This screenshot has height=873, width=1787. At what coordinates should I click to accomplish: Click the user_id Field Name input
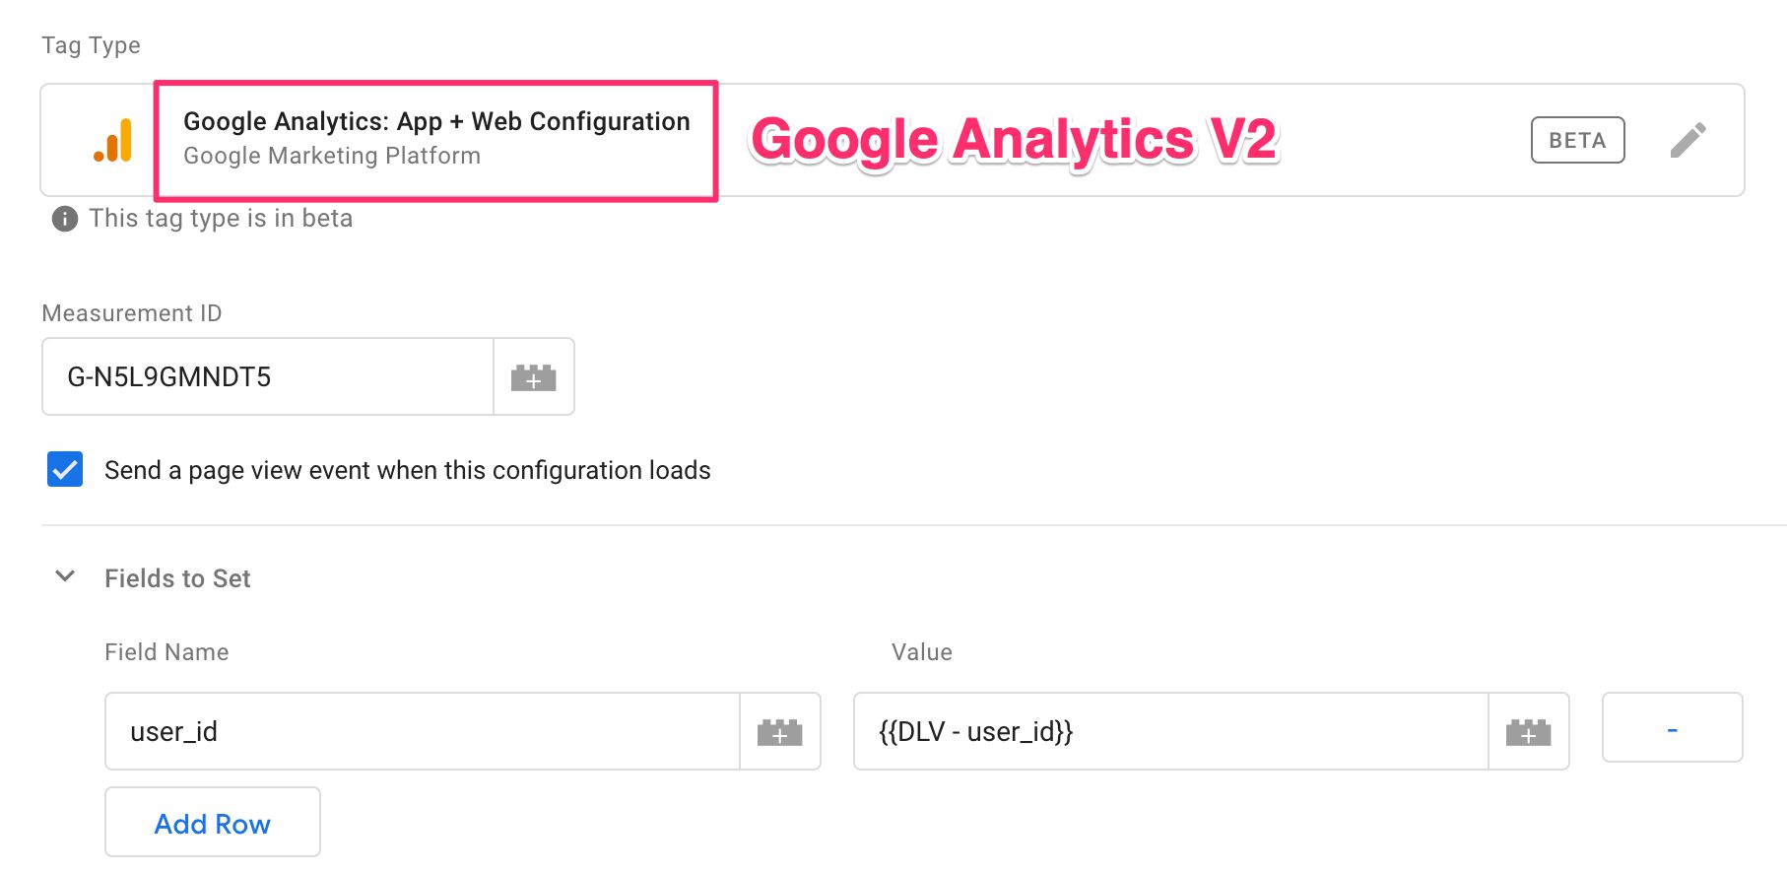pyautogui.click(x=423, y=731)
